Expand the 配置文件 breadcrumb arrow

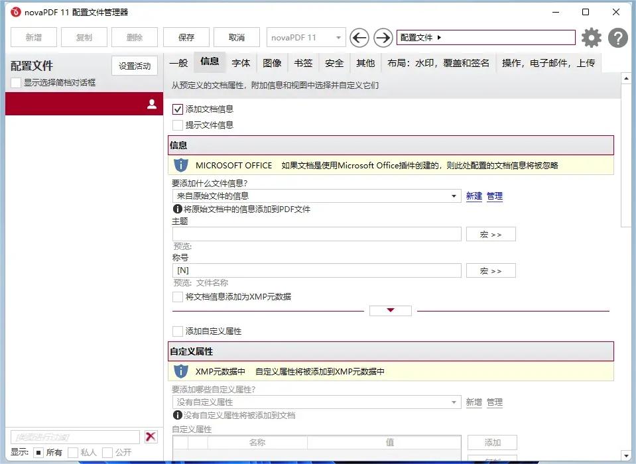[439, 38]
